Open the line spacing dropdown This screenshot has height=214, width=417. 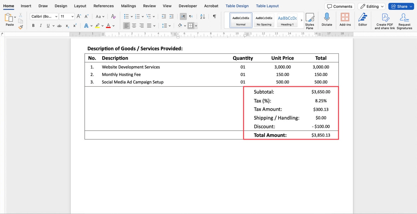coord(166,25)
